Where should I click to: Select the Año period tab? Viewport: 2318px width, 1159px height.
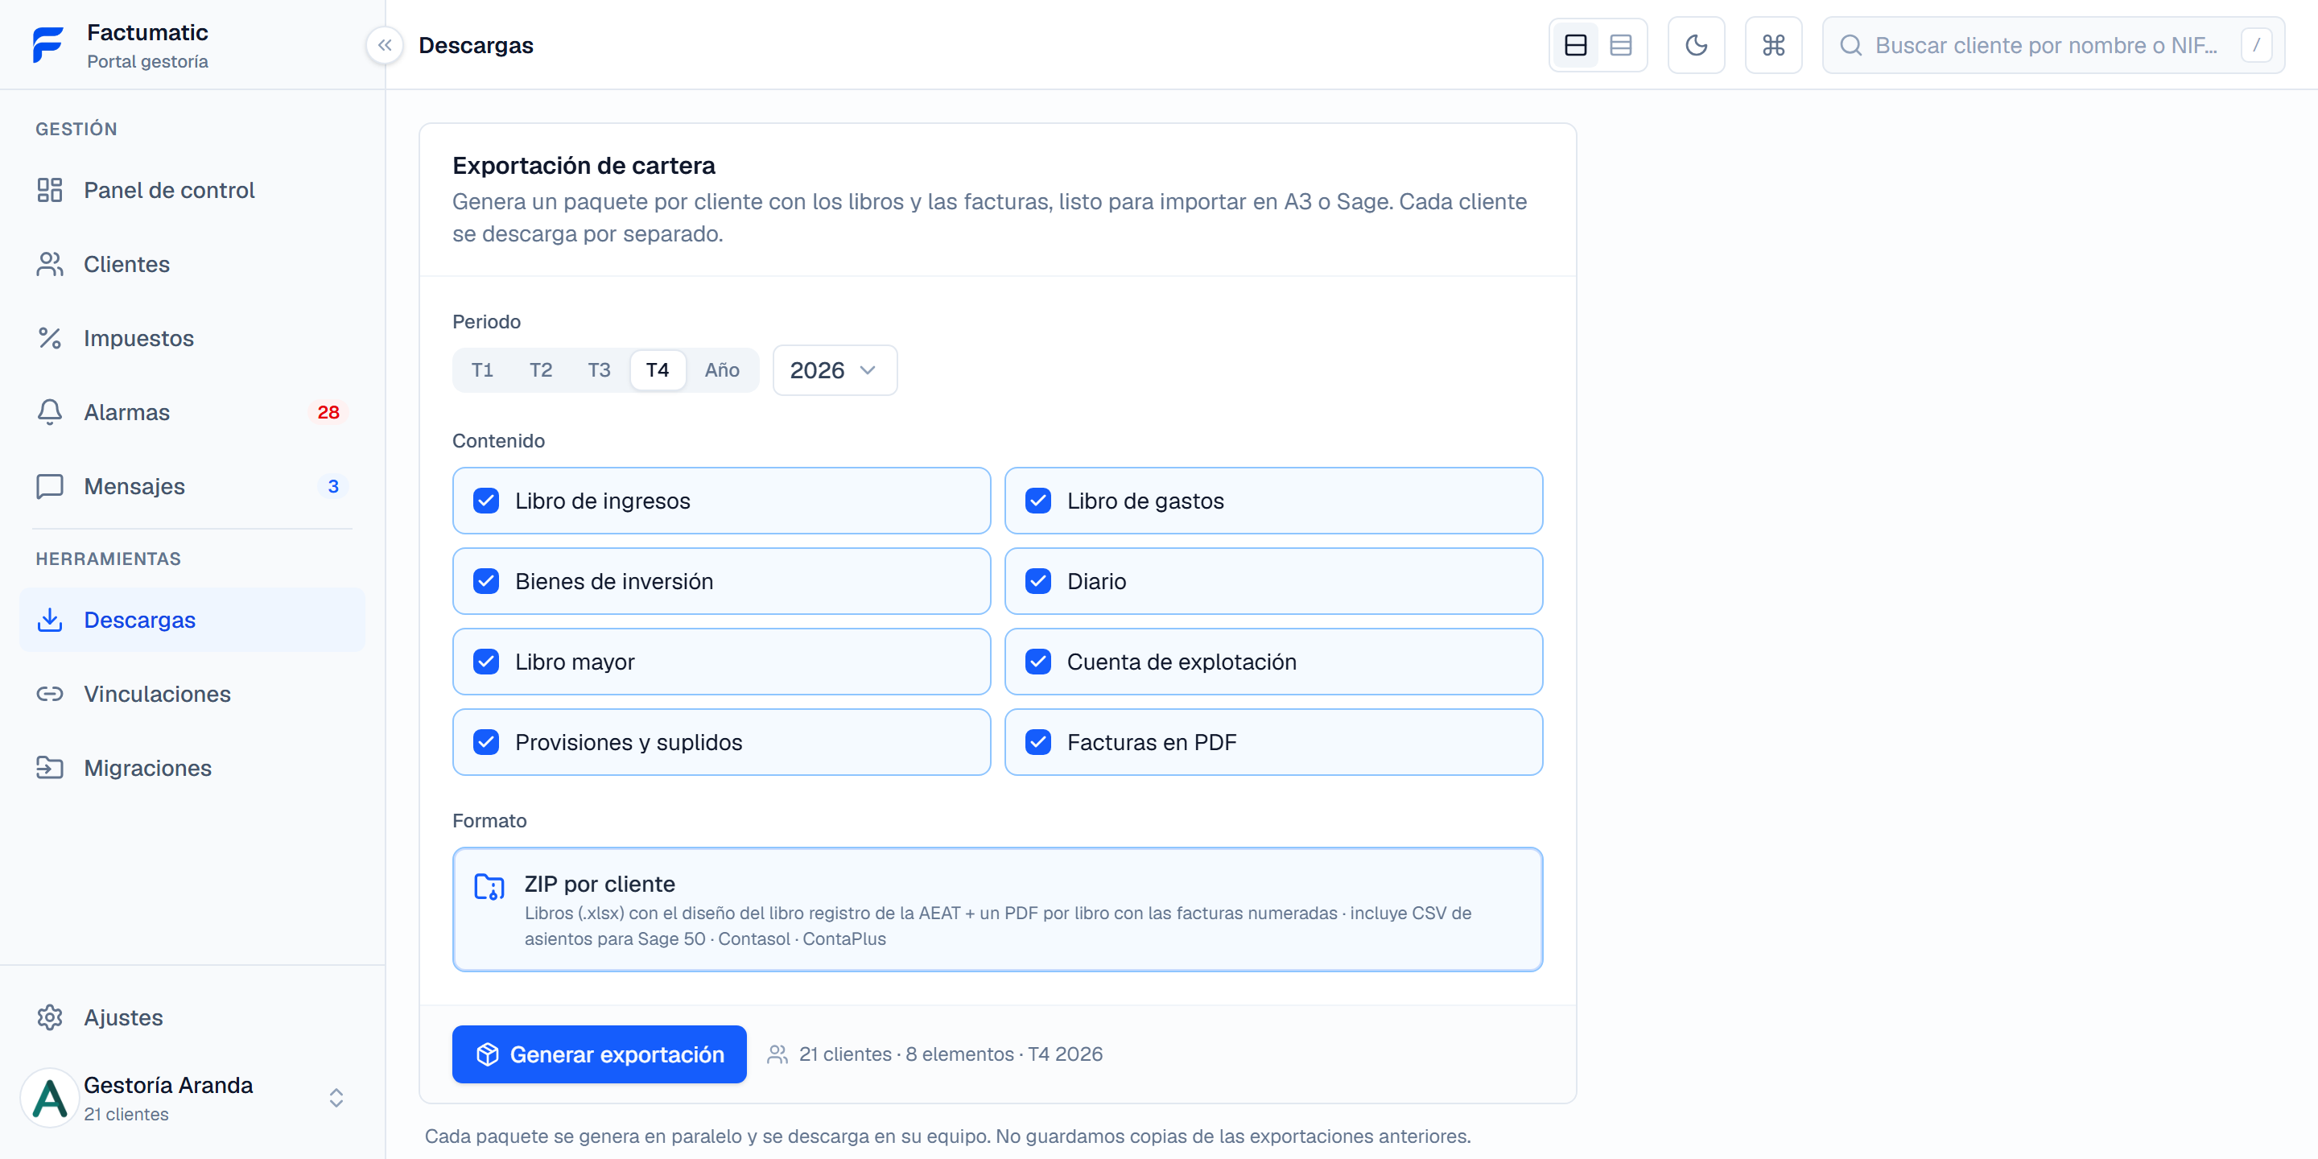(x=722, y=370)
